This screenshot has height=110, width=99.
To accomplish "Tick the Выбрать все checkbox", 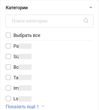I will pyautogui.click(x=8, y=35).
